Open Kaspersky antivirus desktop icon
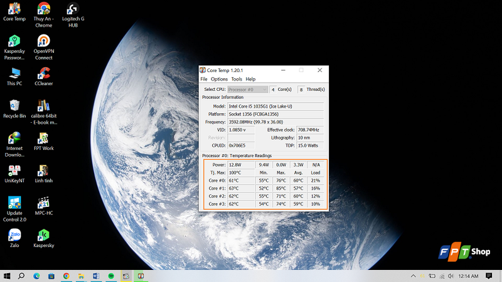This screenshot has width=502, height=282. pos(43,238)
